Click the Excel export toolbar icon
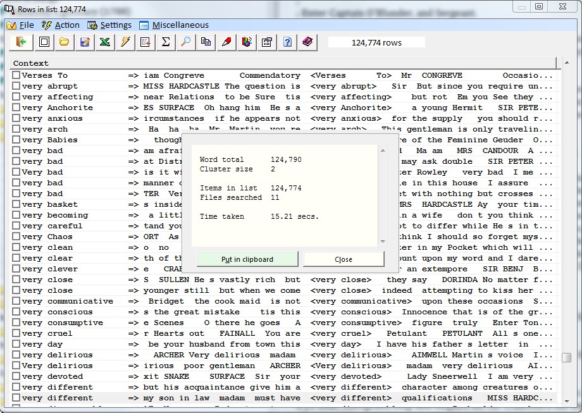Screen dimensions: 582x413 point(104,42)
